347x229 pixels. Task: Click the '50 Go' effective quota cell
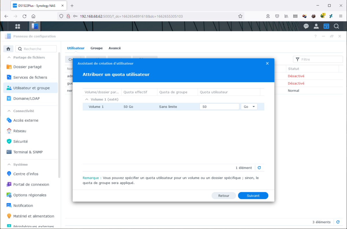(x=128, y=107)
